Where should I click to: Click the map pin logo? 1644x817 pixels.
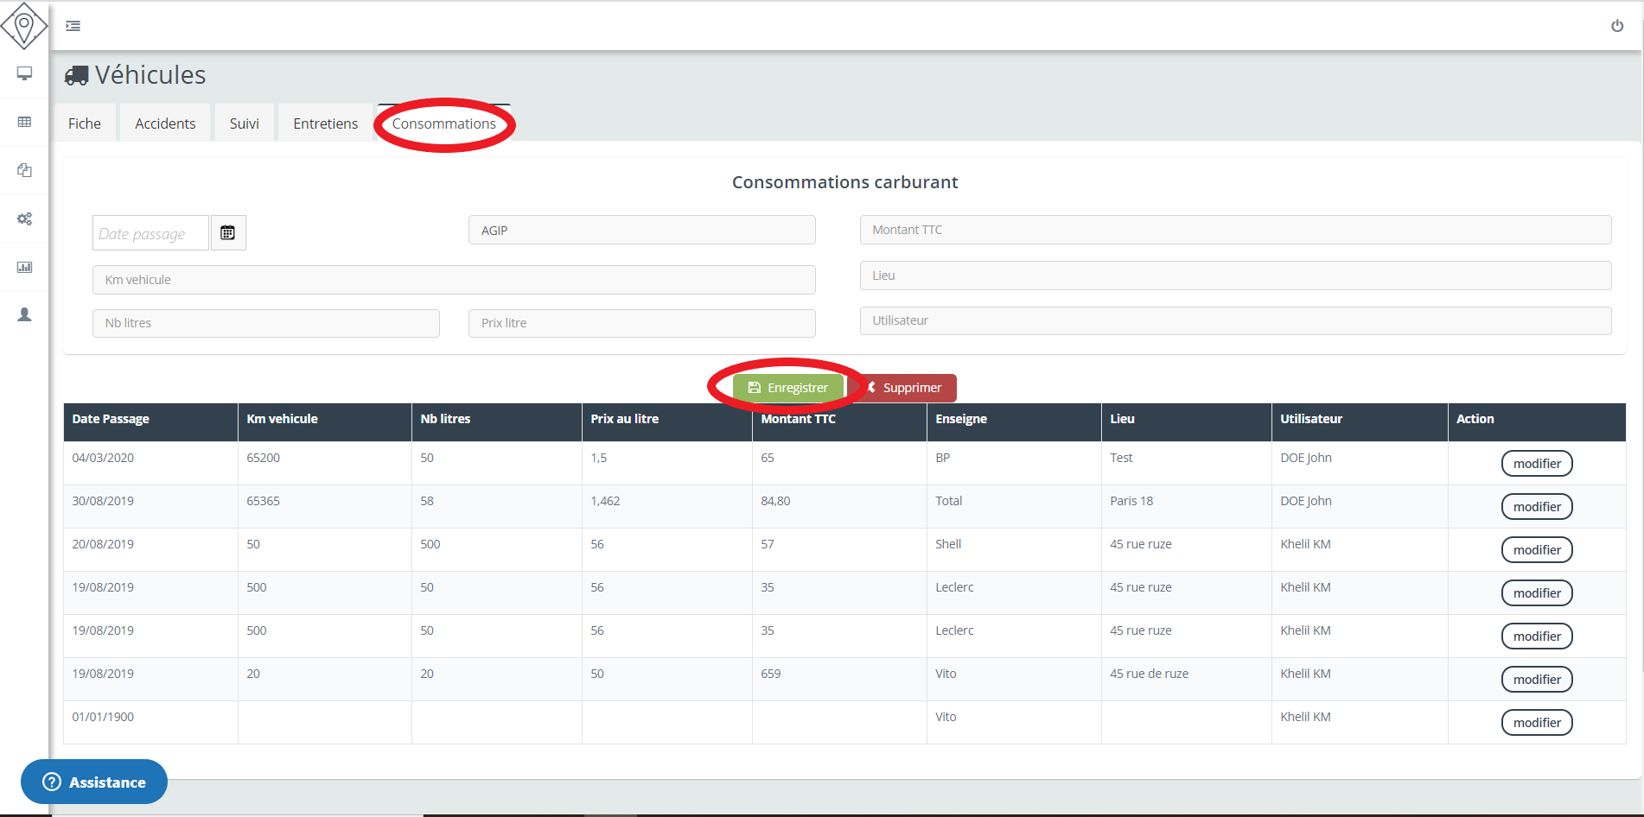click(x=24, y=25)
